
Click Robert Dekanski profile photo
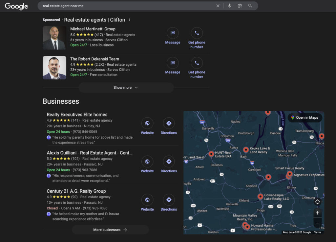point(54,68)
